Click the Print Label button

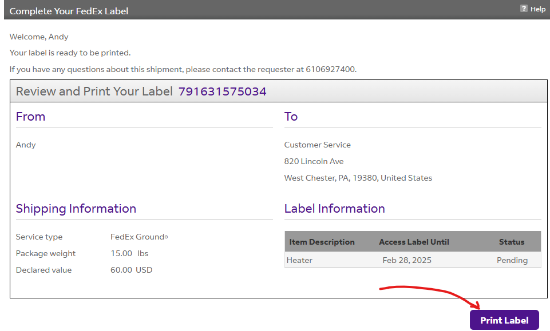504,320
